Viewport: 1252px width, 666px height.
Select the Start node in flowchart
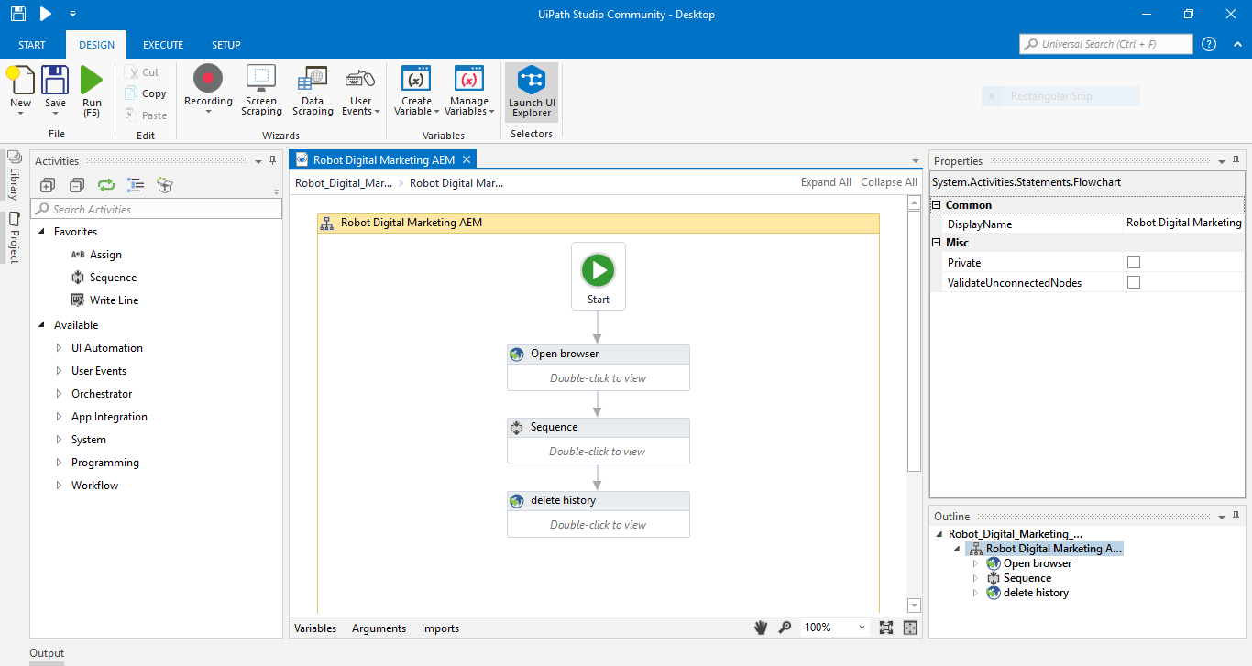(599, 276)
